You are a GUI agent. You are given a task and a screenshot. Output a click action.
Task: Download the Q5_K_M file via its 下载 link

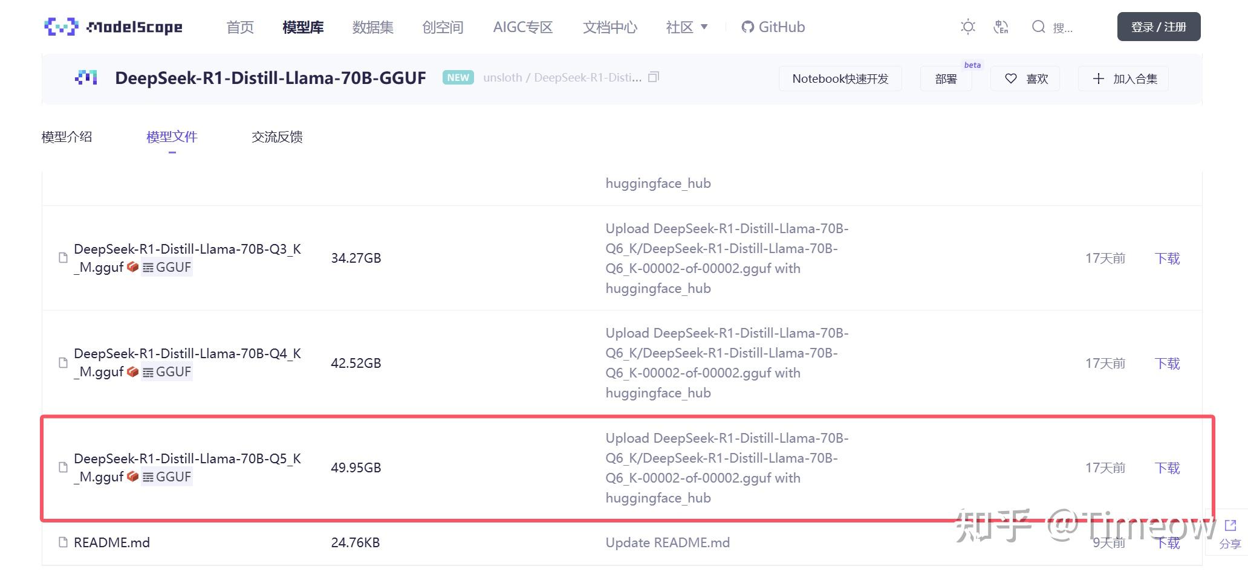(x=1167, y=467)
